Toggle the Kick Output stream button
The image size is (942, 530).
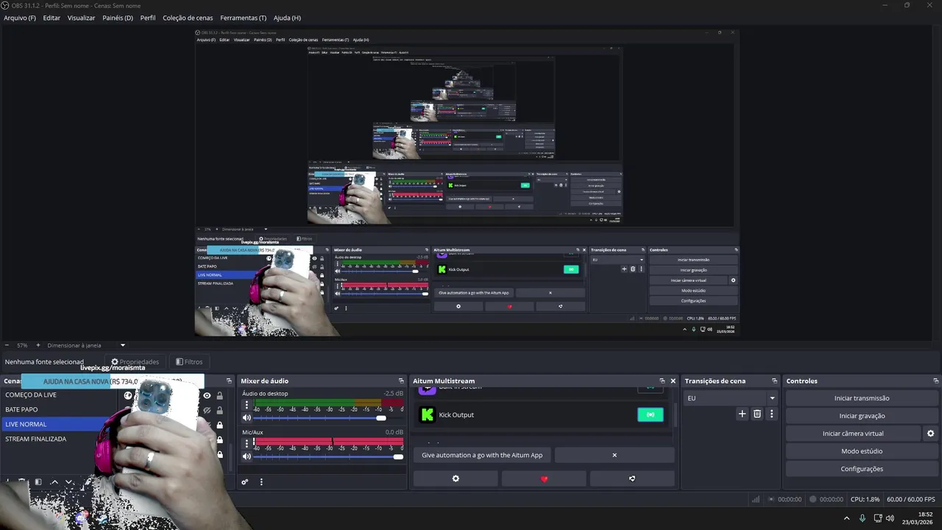(x=650, y=414)
